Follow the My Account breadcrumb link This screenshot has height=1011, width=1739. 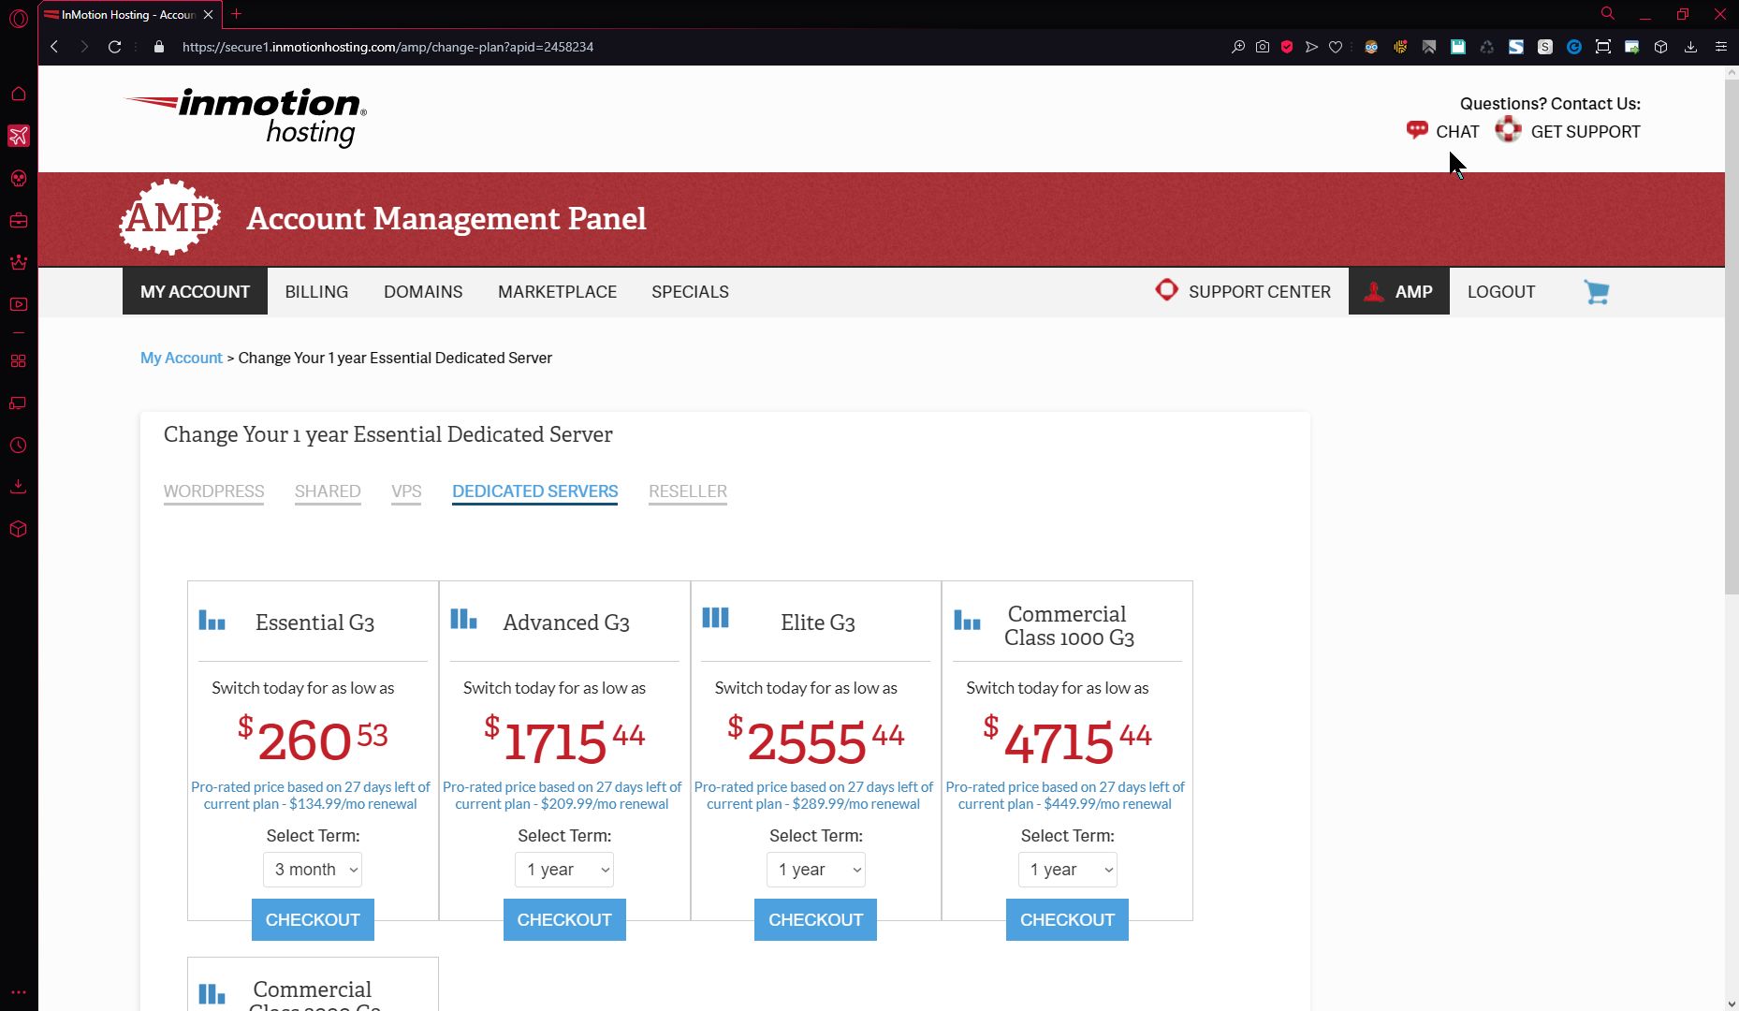point(181,359)
